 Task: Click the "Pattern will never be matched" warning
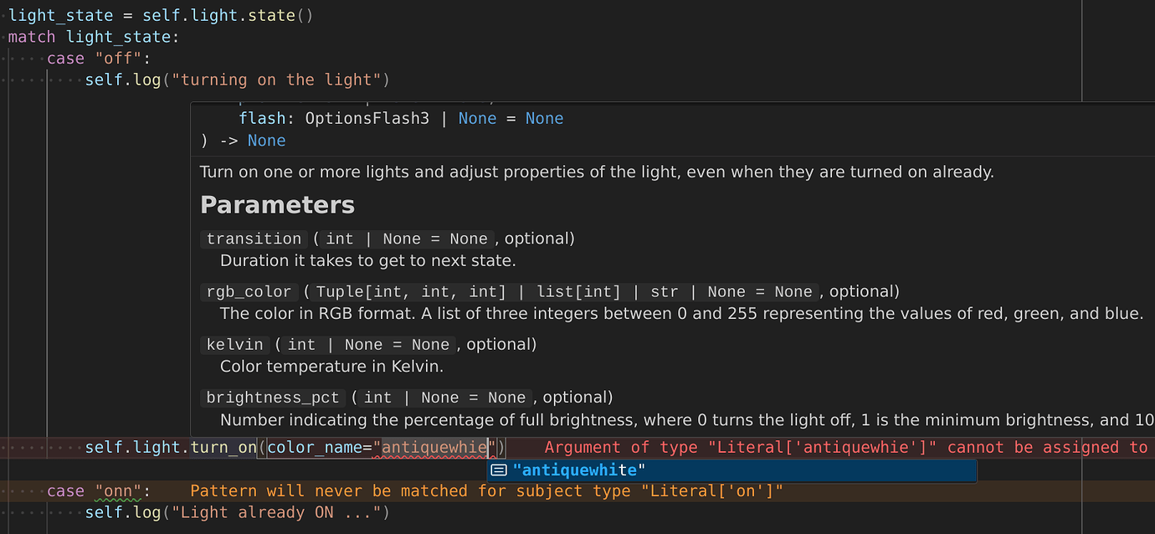(485, 491)
